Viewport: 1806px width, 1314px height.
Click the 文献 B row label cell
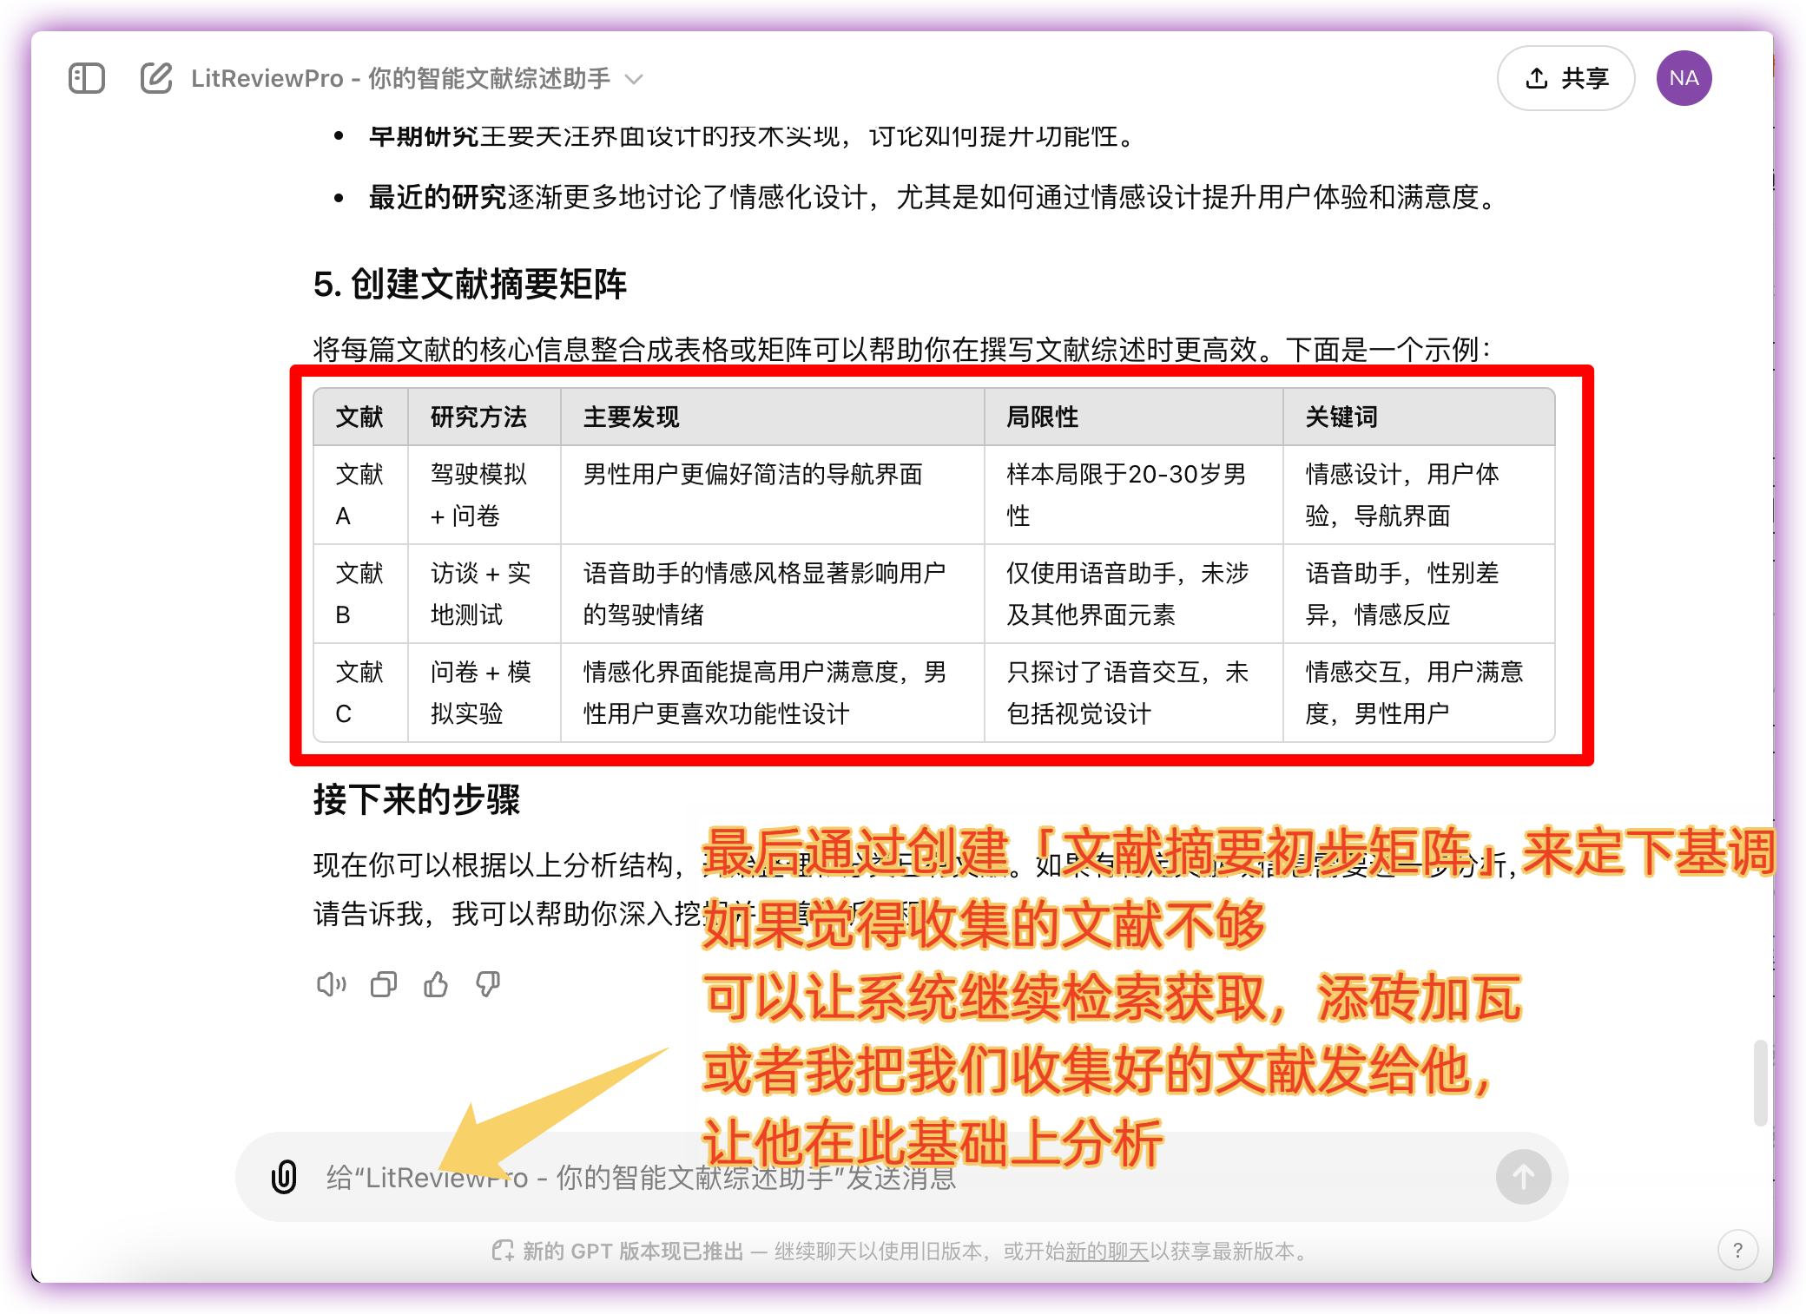pos(360,594)
